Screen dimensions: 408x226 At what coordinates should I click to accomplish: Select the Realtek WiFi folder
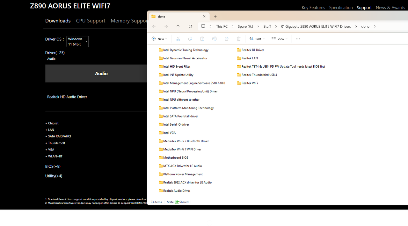pyautogui.click(x=247, y=83)
